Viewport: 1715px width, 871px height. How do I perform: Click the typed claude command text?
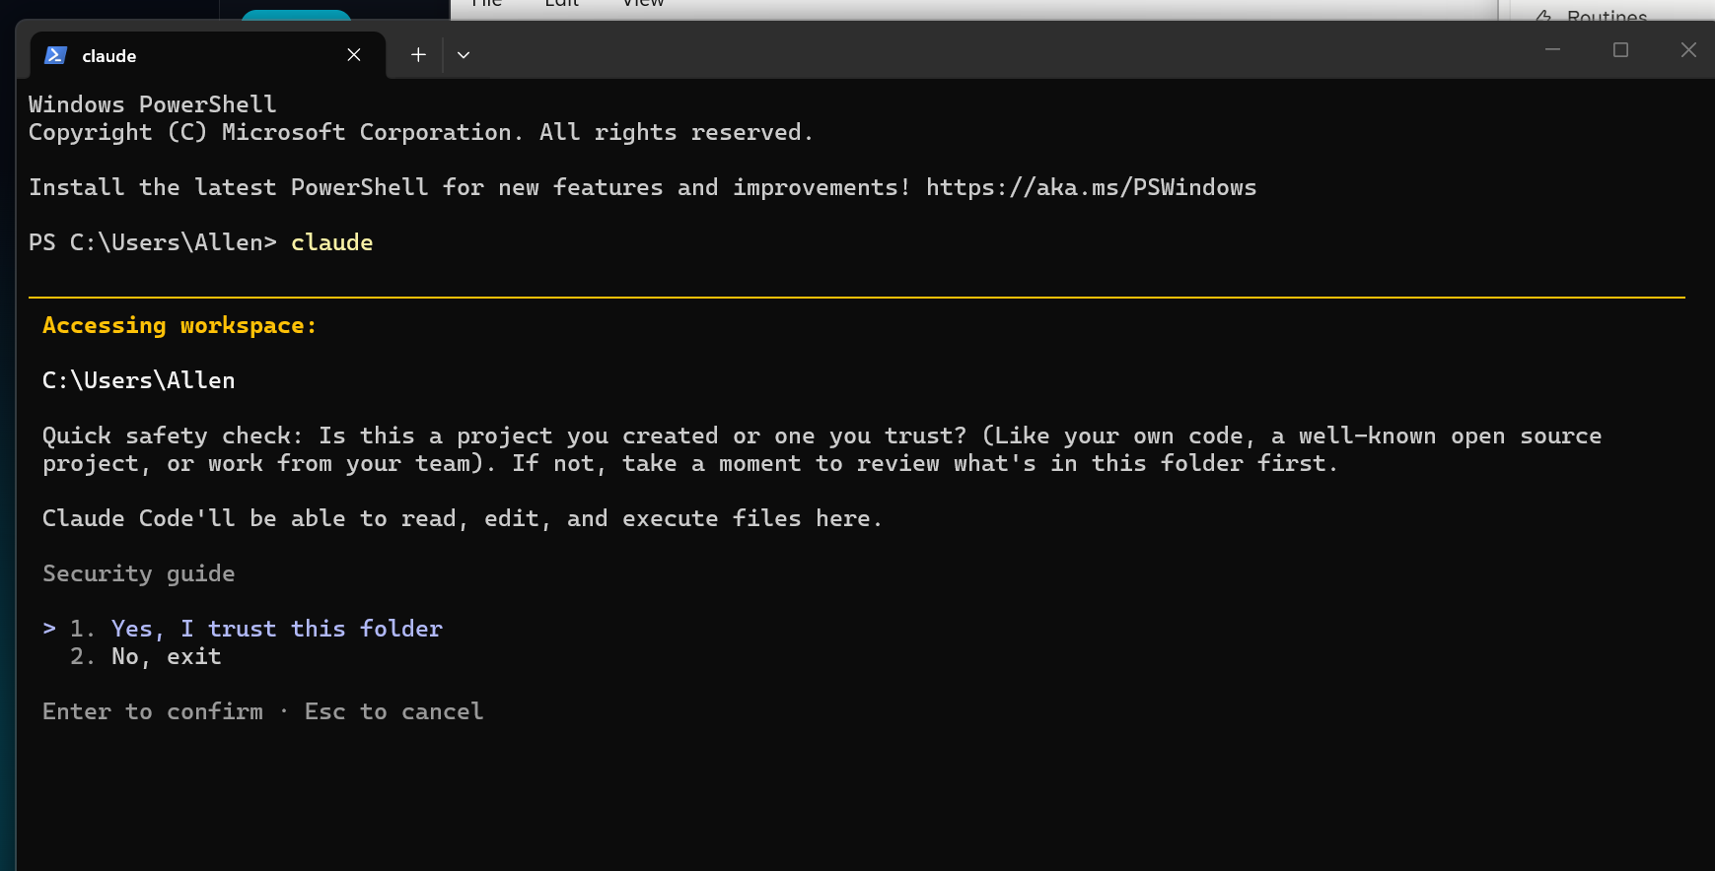pos(331,242)
